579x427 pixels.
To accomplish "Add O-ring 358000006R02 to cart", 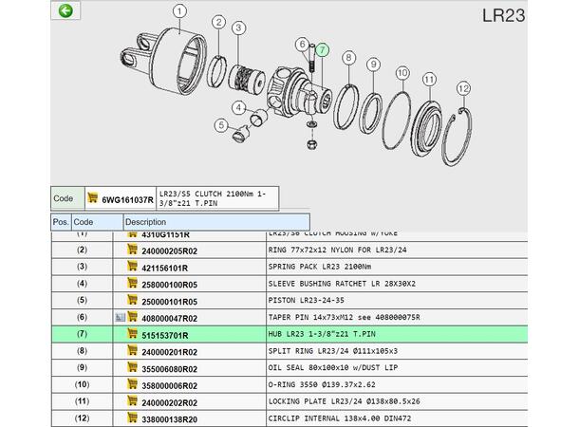I will [132, 385].
